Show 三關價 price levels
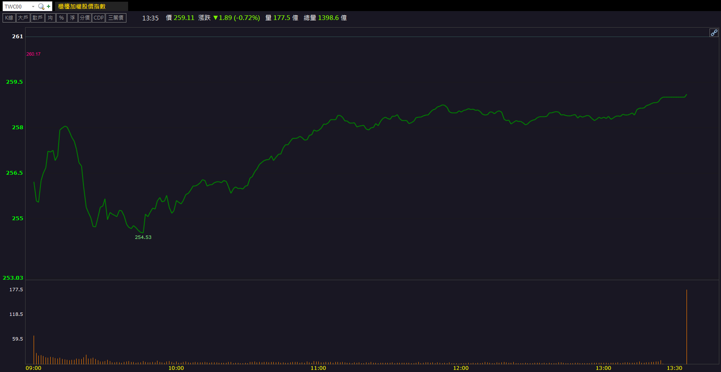 tap(116, 18)
